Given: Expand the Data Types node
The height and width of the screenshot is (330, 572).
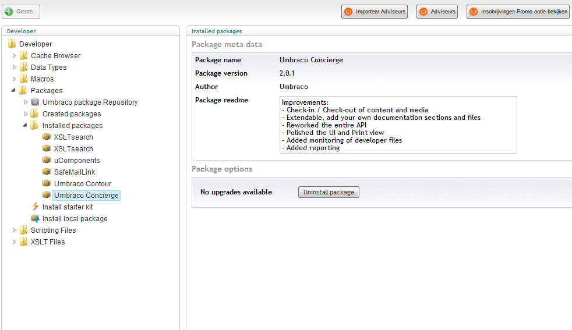Looking at the screenshot, I should (14, 68).
